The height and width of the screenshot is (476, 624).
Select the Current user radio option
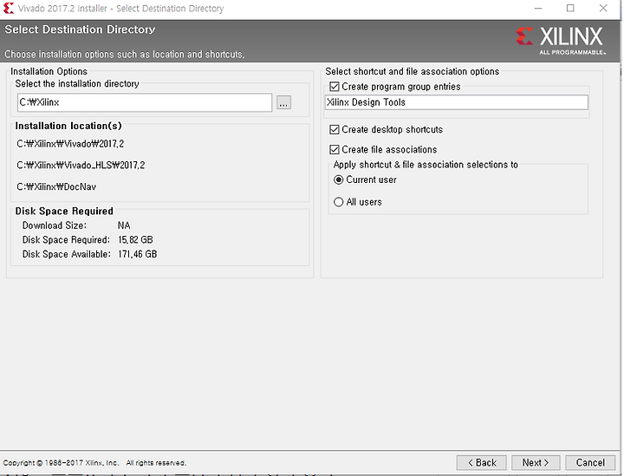pos(338,179)
